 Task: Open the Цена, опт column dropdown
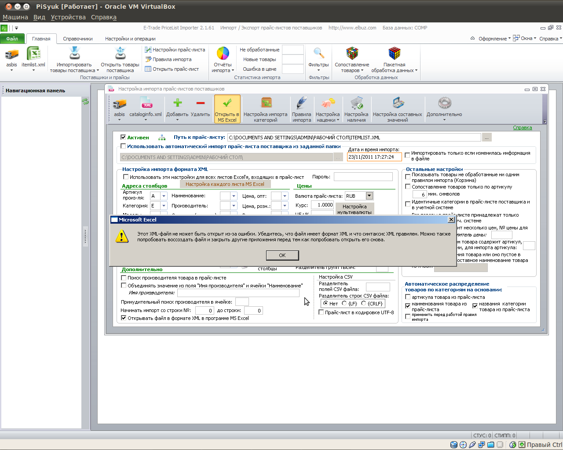(x=285, y=196)
